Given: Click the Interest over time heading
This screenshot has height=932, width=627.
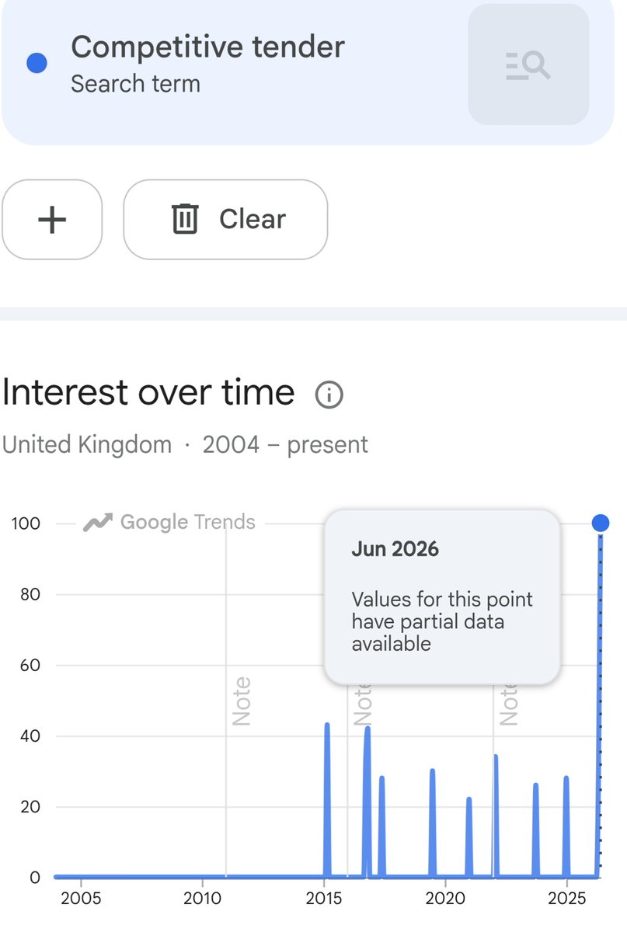Looking at the screenshot, I should (x=148, y=392).
